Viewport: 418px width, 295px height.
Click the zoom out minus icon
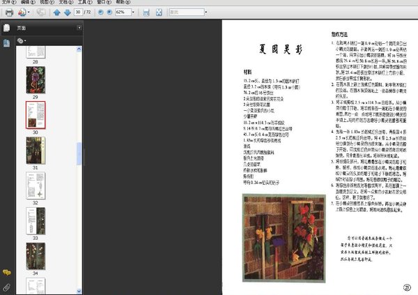tap(100, 13)
